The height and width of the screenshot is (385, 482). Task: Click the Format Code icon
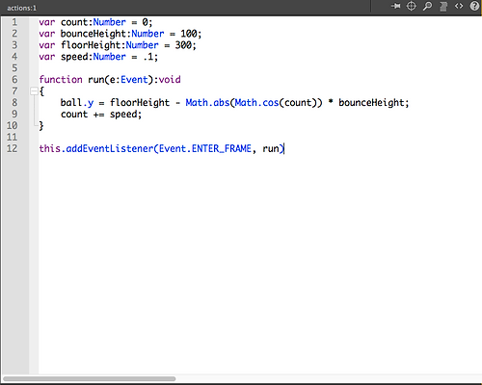pyautogui.click(x=443, y=6)
